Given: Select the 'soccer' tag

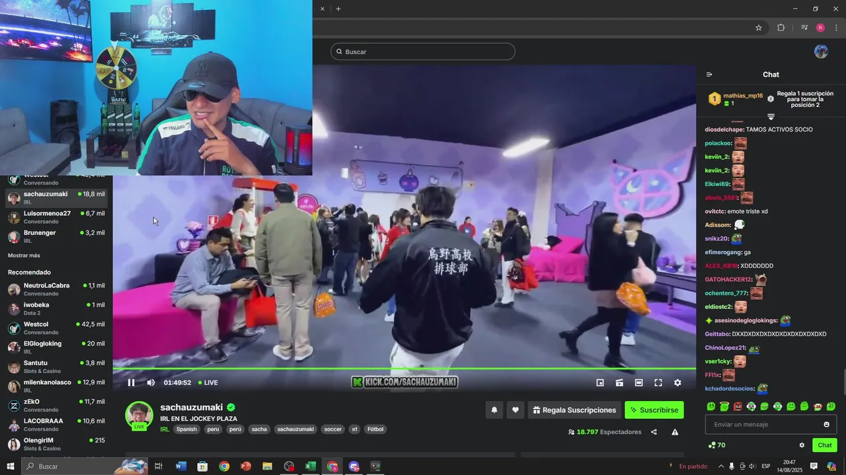Looking at the screenshot, I should pyautogui.click(x=333, y=429).
